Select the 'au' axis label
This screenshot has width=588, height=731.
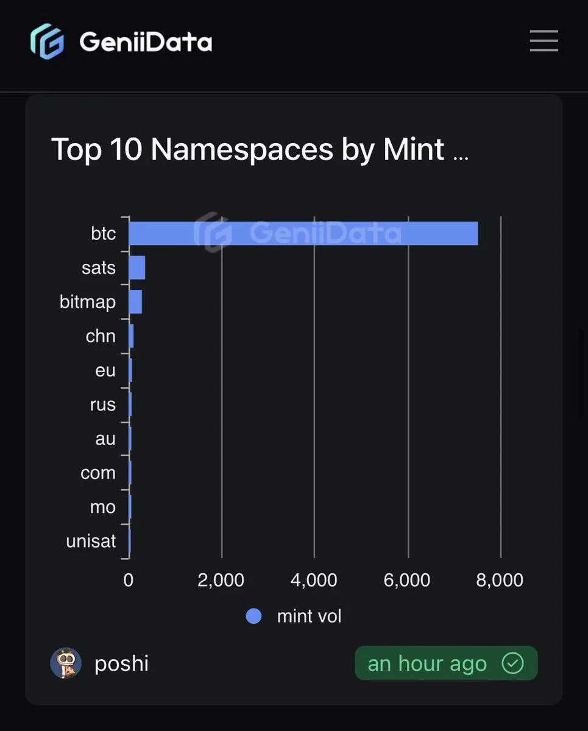pyautogui.click(x=105, y=438)
